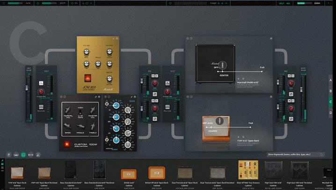Click the Treble knob on Custom 100W
Viewport: 336px width, 190px height.
[x=93, y=126]
